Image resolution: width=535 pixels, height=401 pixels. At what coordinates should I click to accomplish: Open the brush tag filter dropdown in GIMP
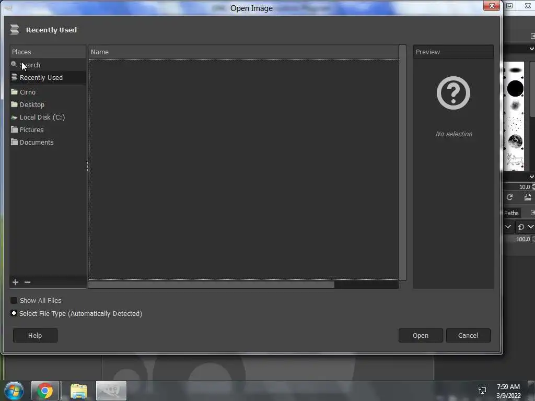click(x=531, y=49)
